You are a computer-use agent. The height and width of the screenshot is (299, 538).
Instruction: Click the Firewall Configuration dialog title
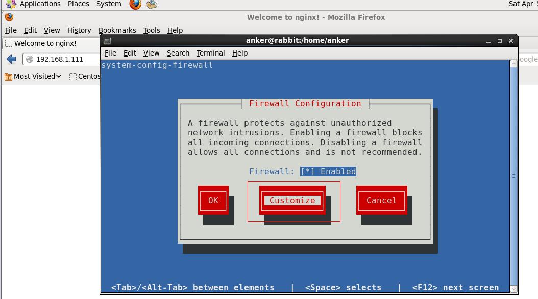[305, 104]
